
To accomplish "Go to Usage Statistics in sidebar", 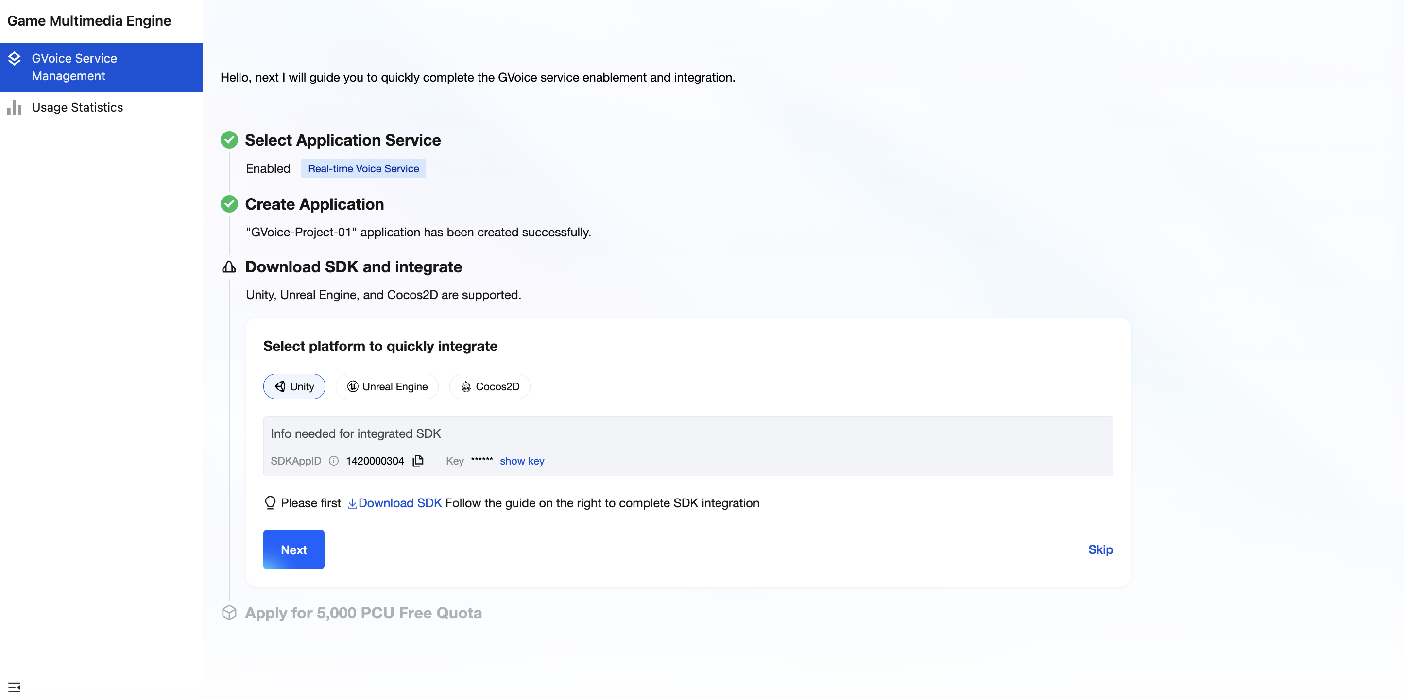I will point(77,107).
